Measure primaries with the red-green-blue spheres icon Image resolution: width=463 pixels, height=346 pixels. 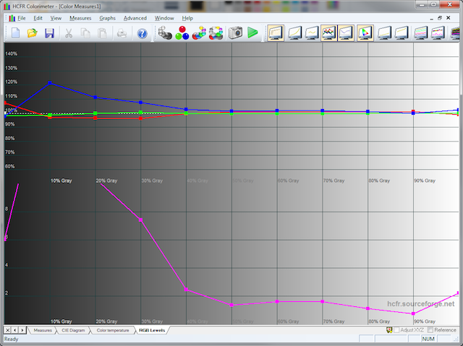(x=182, y=33)
